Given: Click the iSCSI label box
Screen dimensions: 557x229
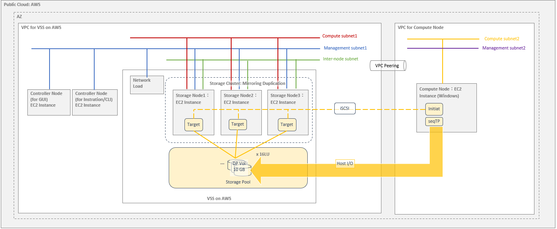Looking at the screenshot, I should click(345, 109).
